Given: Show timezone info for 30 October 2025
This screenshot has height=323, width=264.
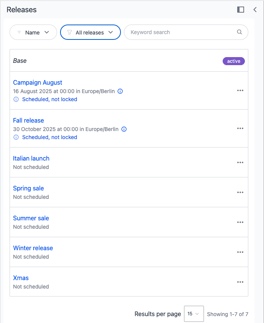Looking at the screenshot, I should click(124, 129).
